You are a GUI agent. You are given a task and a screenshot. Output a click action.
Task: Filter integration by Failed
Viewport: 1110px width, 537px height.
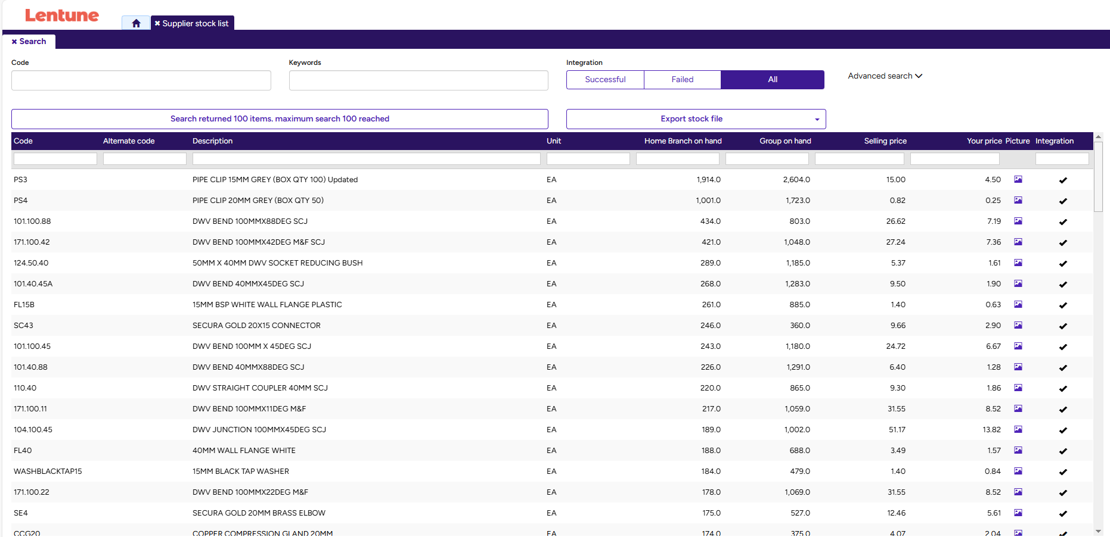pyautogui.click(x=683, y=80)
